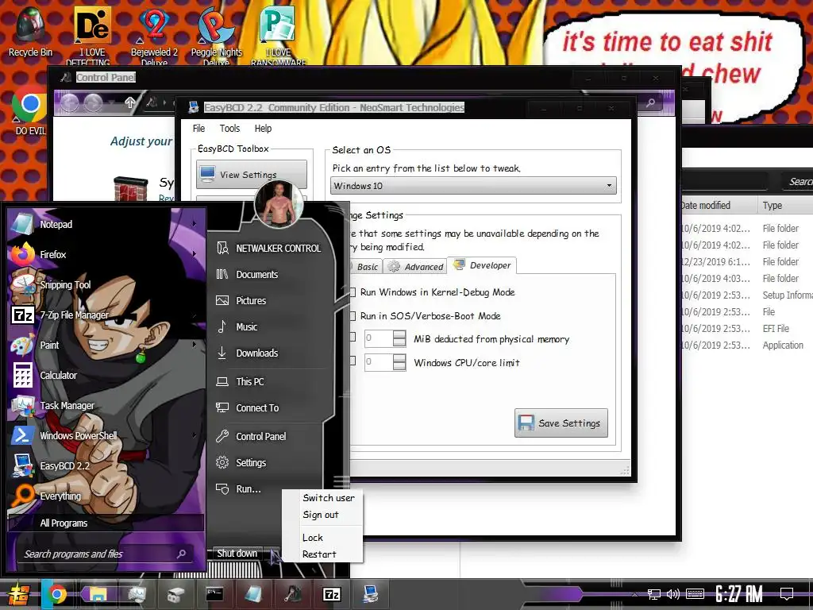Viewport: 813px width, 610px height.
Task: Open the Help menu in EasyBCD
Action: [x=263, y=129]
